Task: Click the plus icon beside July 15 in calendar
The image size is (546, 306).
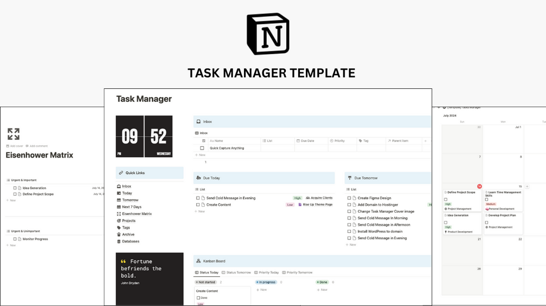Action: pyautogui.click(x=527, y=187)
